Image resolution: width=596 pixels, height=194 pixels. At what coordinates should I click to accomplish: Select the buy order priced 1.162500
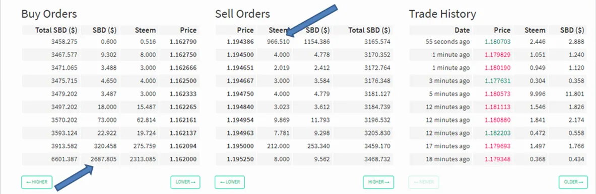[x=110, y=81]
